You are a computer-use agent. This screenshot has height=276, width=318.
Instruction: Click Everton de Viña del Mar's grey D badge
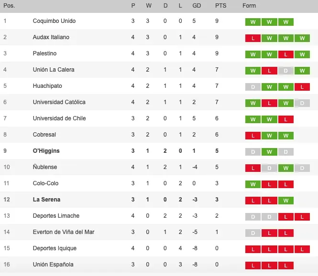pos(253,233)
